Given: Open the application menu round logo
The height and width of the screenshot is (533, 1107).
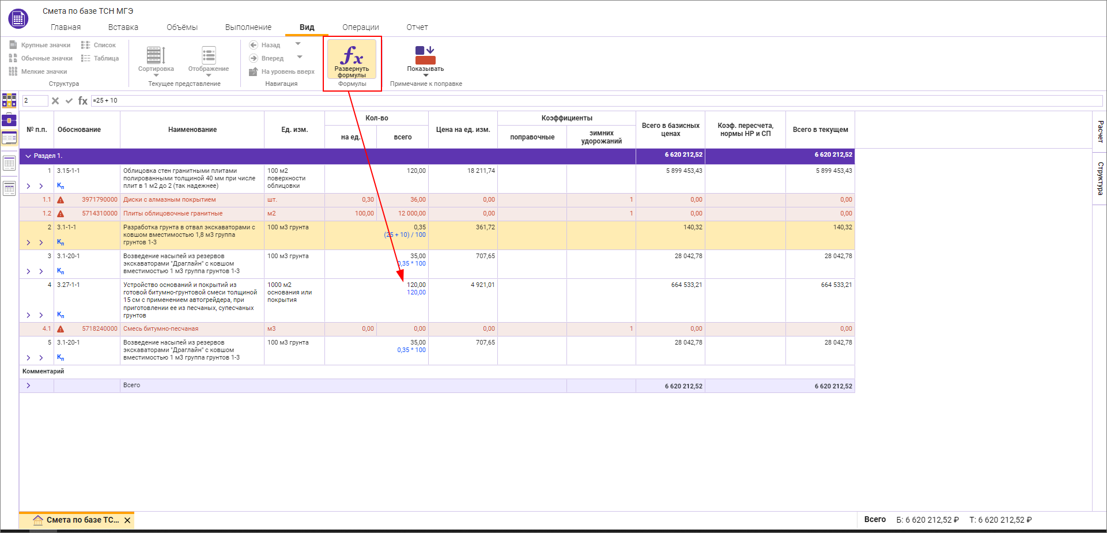Looking at the screenshot, I should [x=18, y=18].
